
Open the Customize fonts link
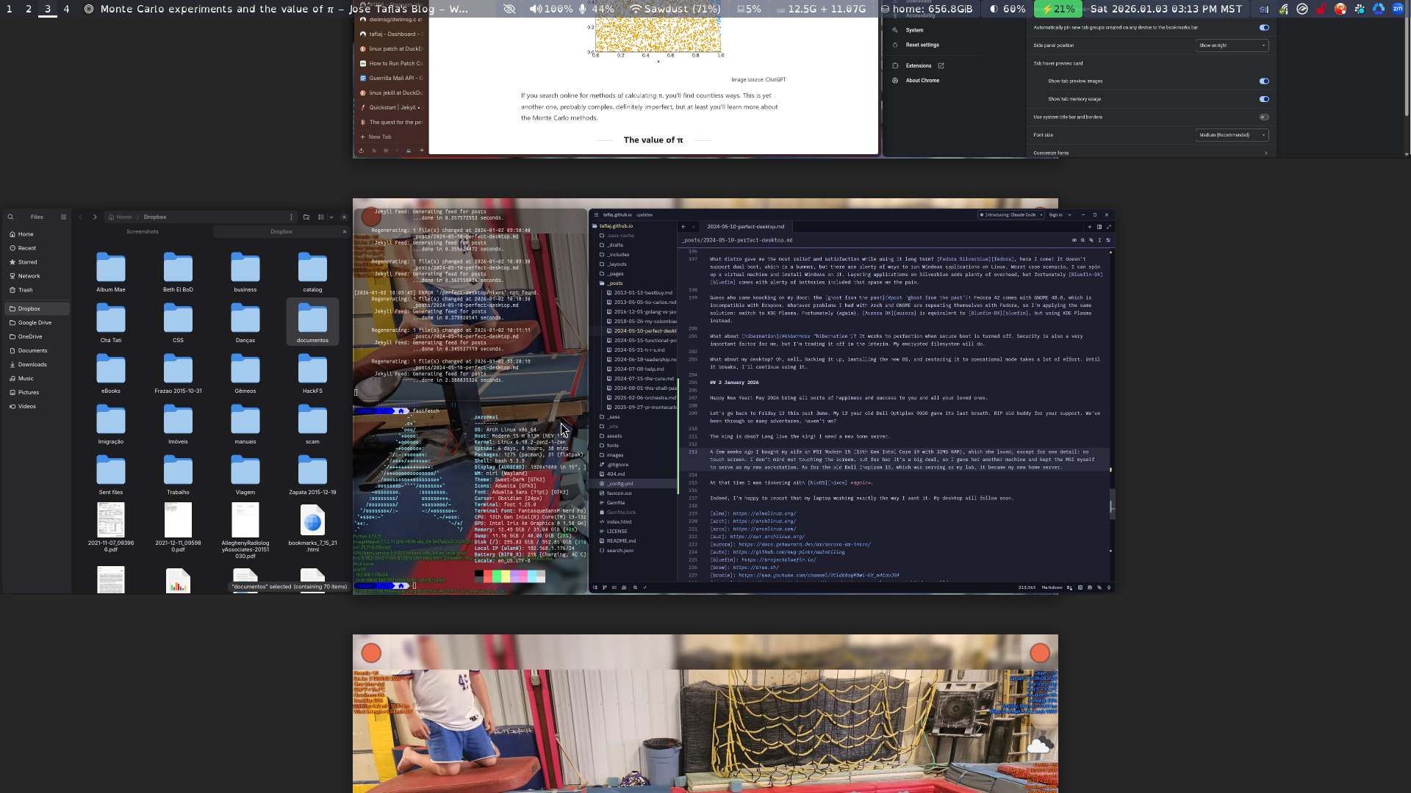(1052, 153)
